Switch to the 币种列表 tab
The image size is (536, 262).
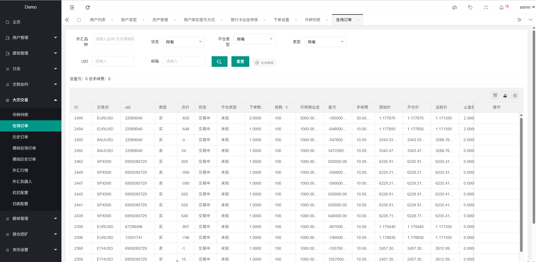click(x=312, y=20)
